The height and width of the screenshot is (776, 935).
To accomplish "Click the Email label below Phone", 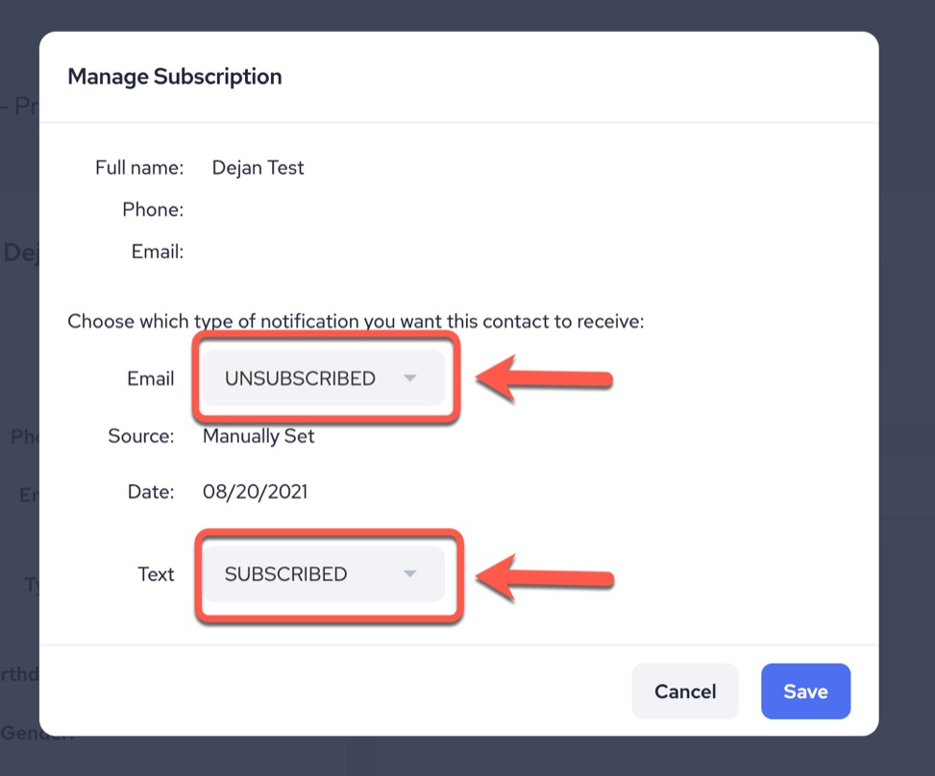I will 158,252.
